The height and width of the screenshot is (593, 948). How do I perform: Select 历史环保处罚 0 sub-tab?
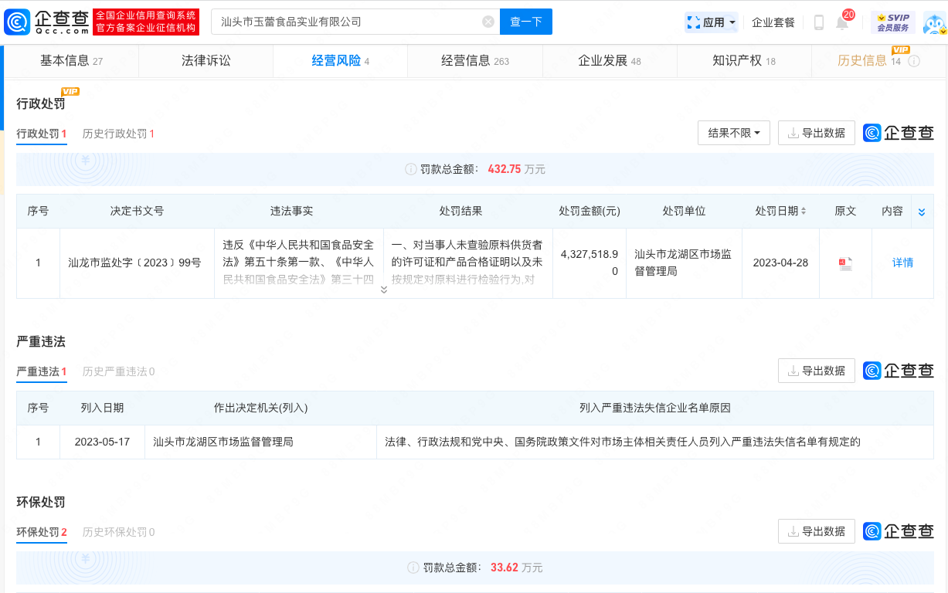click(119, 532)
